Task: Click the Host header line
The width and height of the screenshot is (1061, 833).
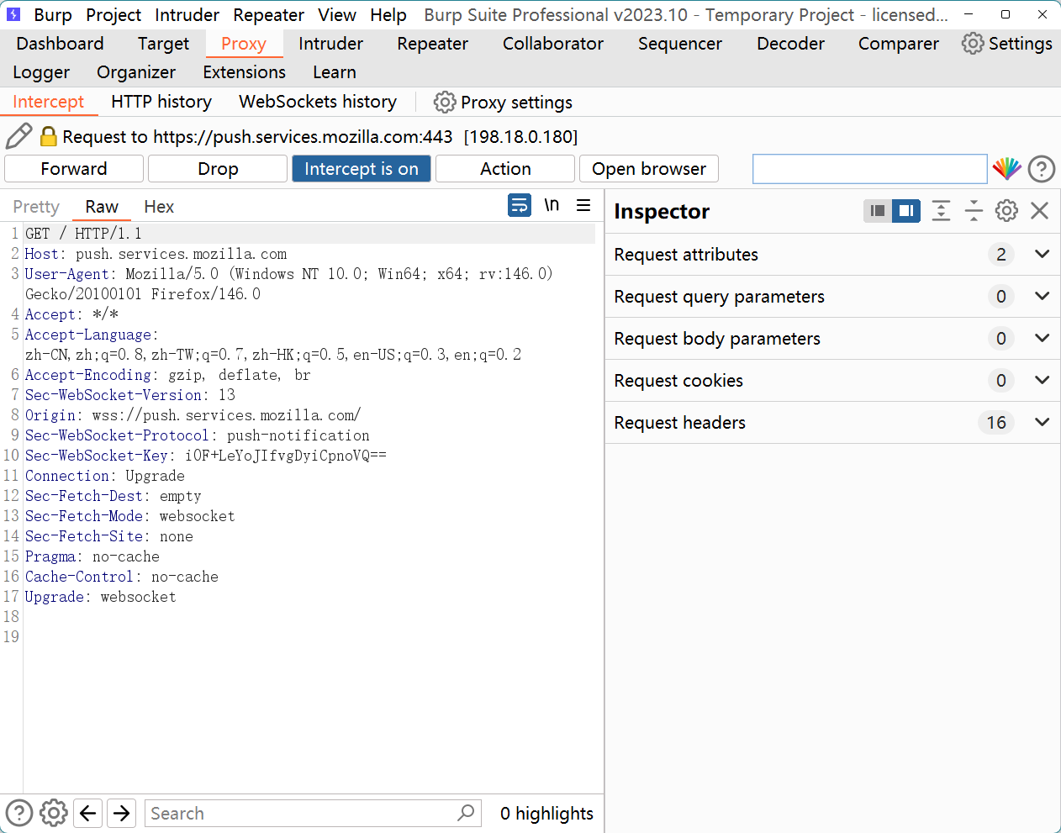Action: click(x=156, y=254)
